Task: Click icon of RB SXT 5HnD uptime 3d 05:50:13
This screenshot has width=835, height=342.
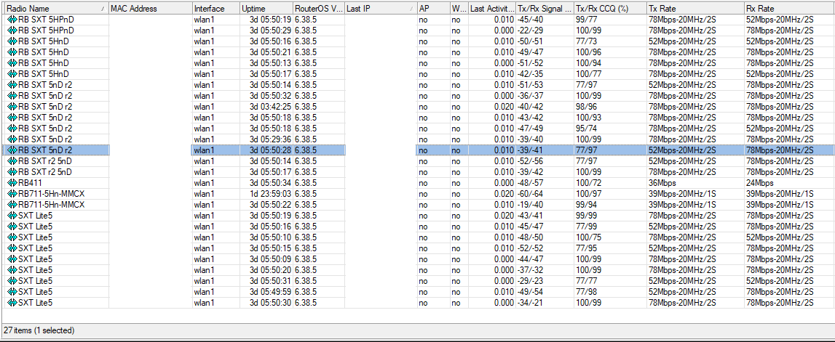Action: 13,62
